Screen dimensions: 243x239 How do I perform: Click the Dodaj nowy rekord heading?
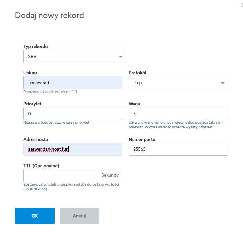coord(49,15)
